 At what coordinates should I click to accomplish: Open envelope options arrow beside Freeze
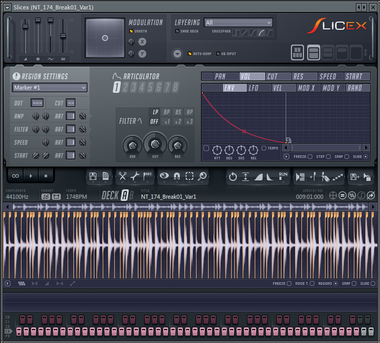click(x=286, y=157)
